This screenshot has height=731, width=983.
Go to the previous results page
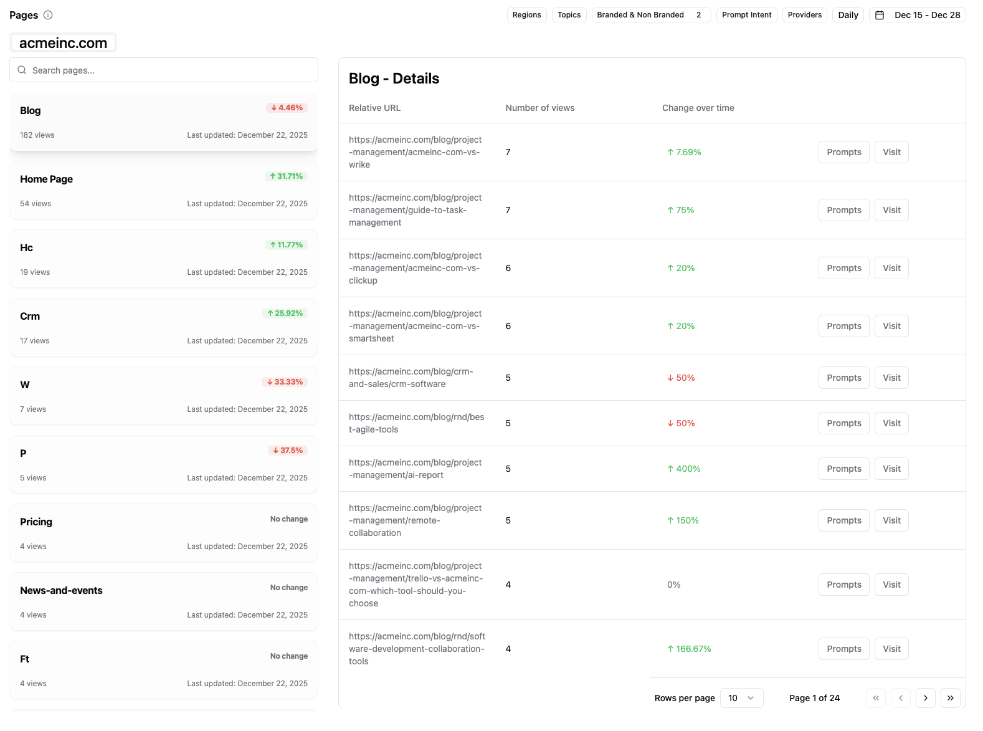coord(900,698)
